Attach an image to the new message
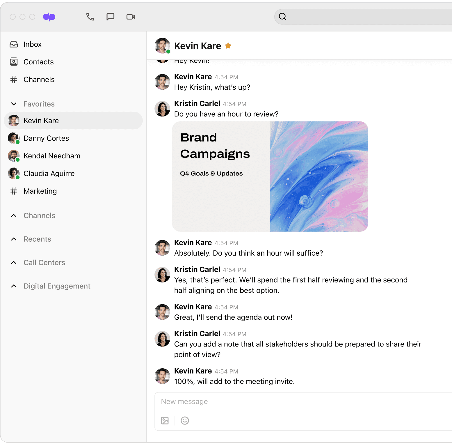452x444 pixels. (165, 420)
